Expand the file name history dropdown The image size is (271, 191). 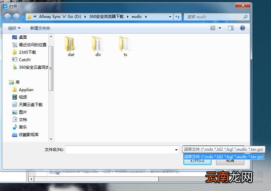pos(176,150)
